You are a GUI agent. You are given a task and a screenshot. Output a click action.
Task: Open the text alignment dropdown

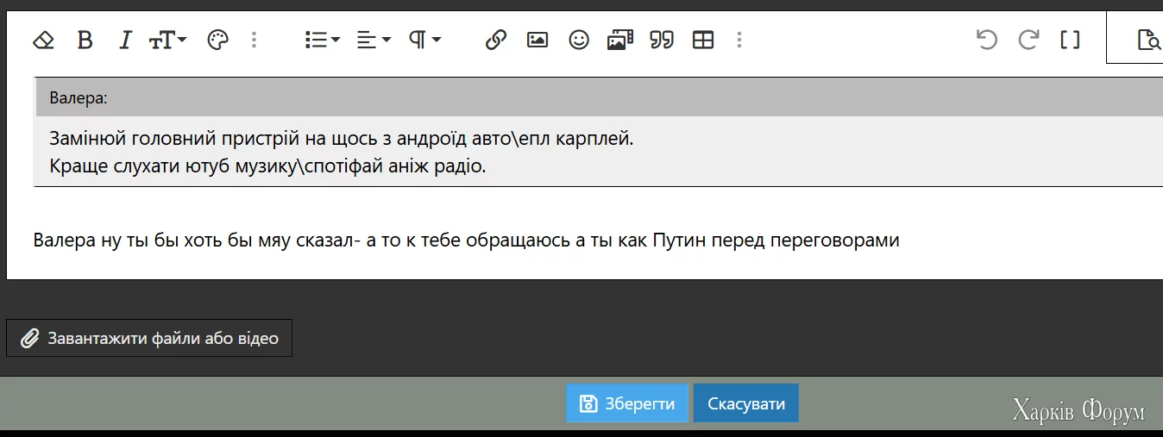click(374, 40)
